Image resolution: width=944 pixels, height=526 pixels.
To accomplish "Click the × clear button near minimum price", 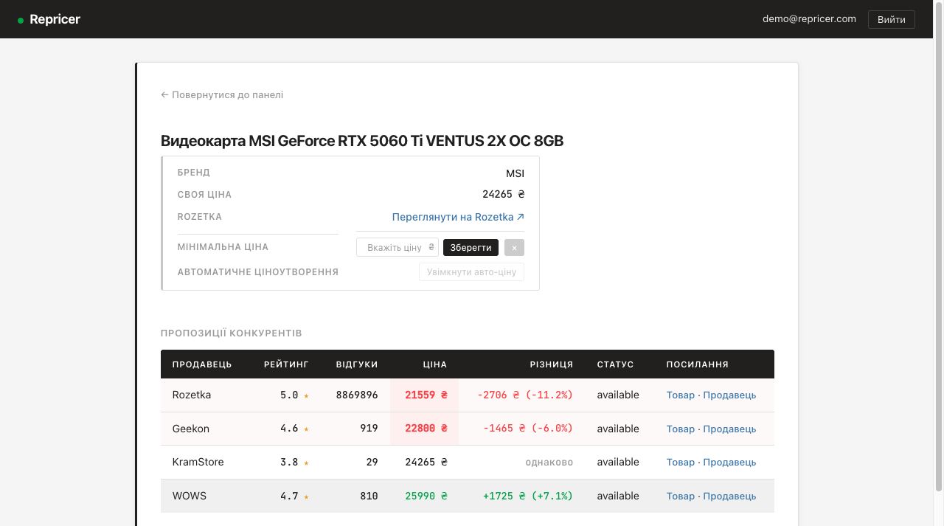I will coord(514,248).
